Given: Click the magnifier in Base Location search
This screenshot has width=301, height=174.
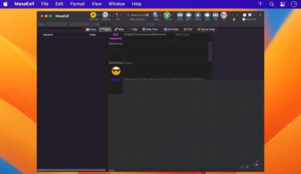Looking at the screenshot, I should 128,15.
